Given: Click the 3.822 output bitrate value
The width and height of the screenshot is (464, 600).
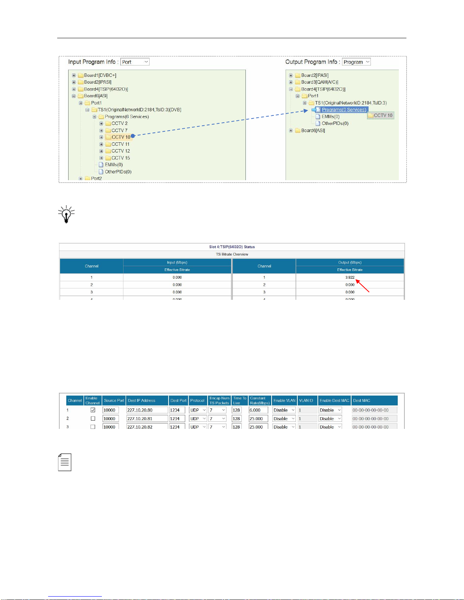Looking at the screenshot, I should [x=350, y=277].
